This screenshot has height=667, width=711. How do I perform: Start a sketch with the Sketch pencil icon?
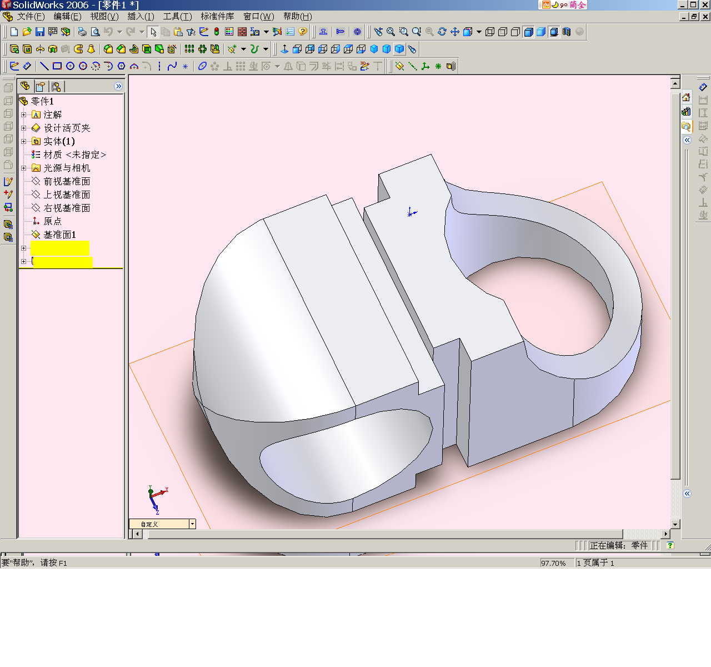tap(14, 66)
